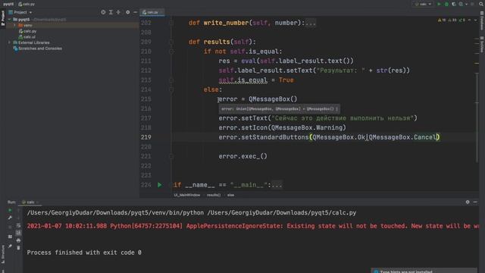The width and height of the screenshot is (485, 273).
Task: Place cursor at end of line 219
Action: [440, 137]
